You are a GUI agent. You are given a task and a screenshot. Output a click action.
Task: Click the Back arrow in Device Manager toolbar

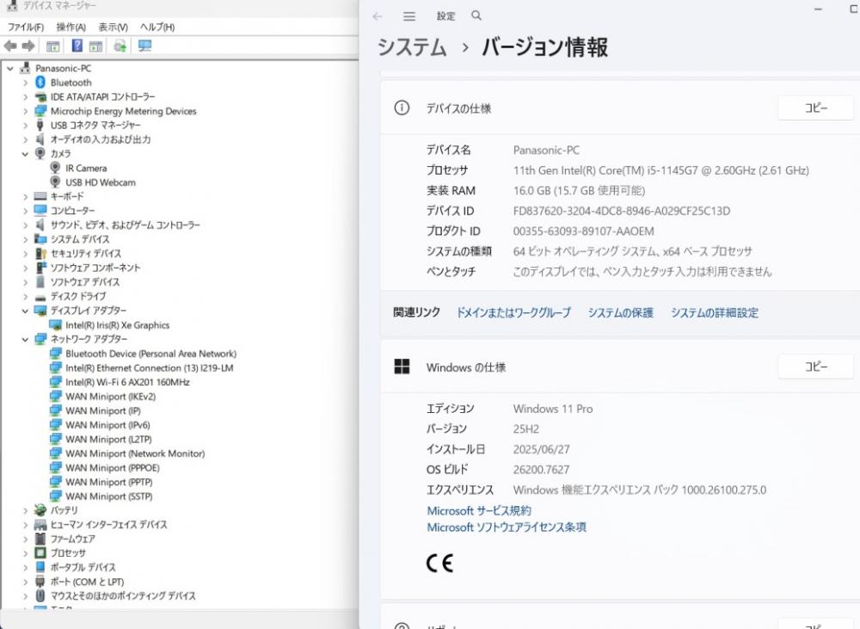click(x=9, y=46)
